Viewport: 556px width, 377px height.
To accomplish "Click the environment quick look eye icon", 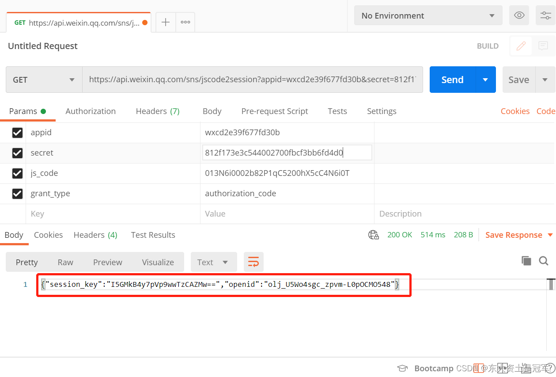I will (x=519, y=15).
